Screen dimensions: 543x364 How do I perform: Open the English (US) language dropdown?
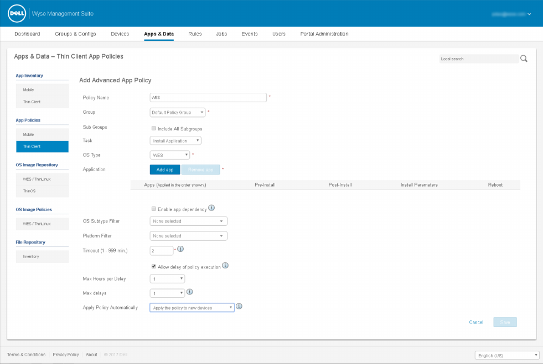[x=507, y=355]
